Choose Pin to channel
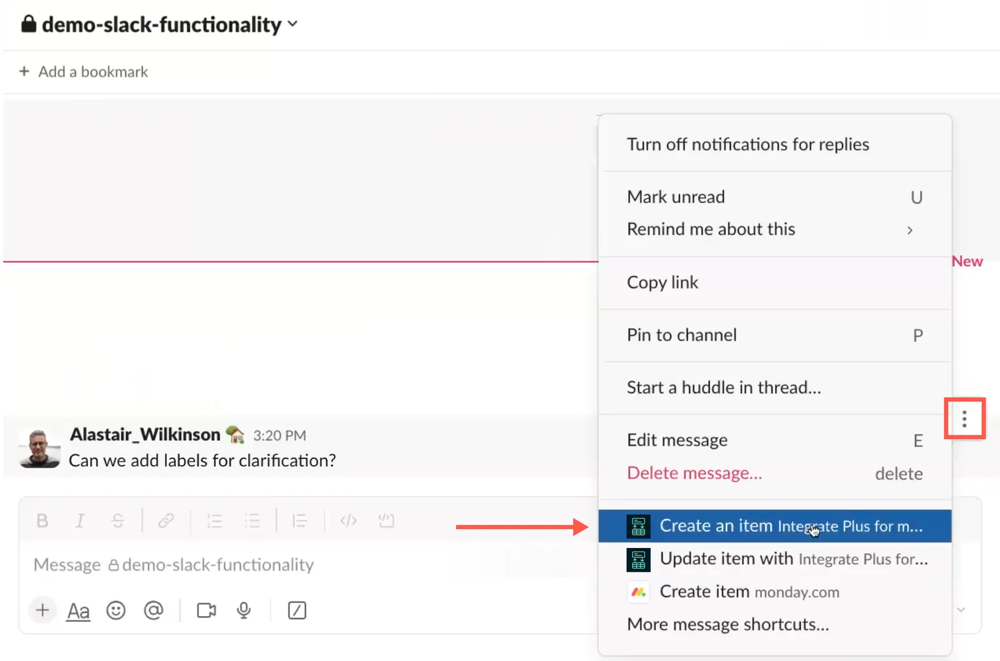Viewport: 1000px width, 661px height. pos(774,335)
